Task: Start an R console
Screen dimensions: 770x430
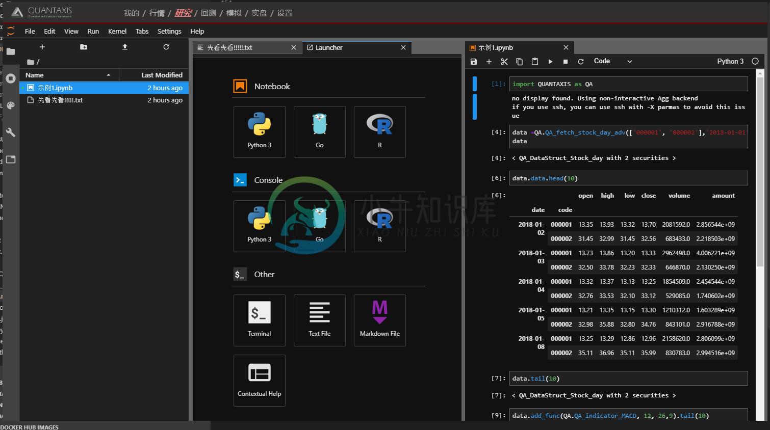Action: point(380,226)
